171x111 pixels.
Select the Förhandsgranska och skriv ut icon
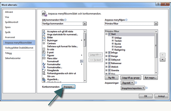(x=44, y=73)
